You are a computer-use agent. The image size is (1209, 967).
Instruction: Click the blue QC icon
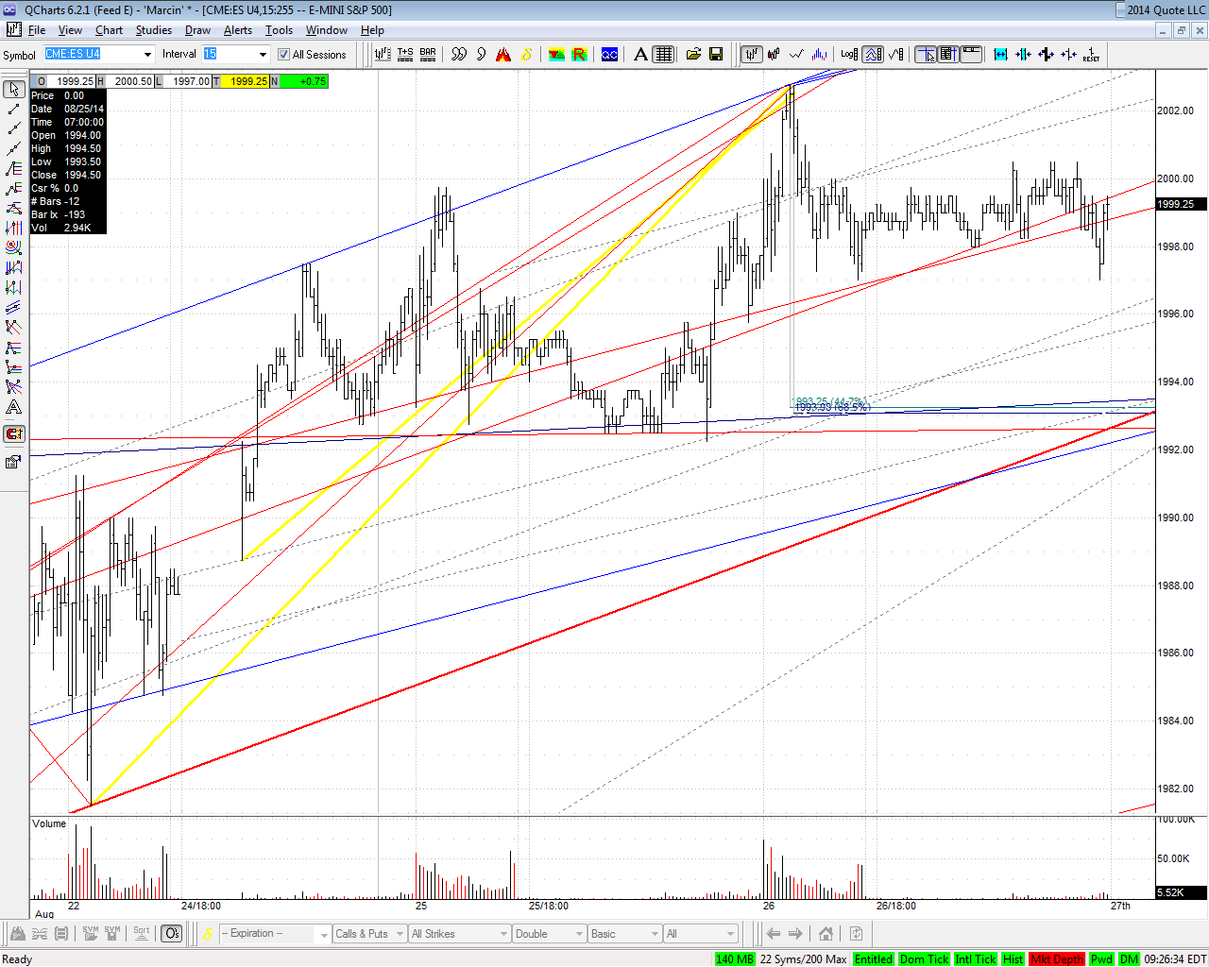[609, 54]
